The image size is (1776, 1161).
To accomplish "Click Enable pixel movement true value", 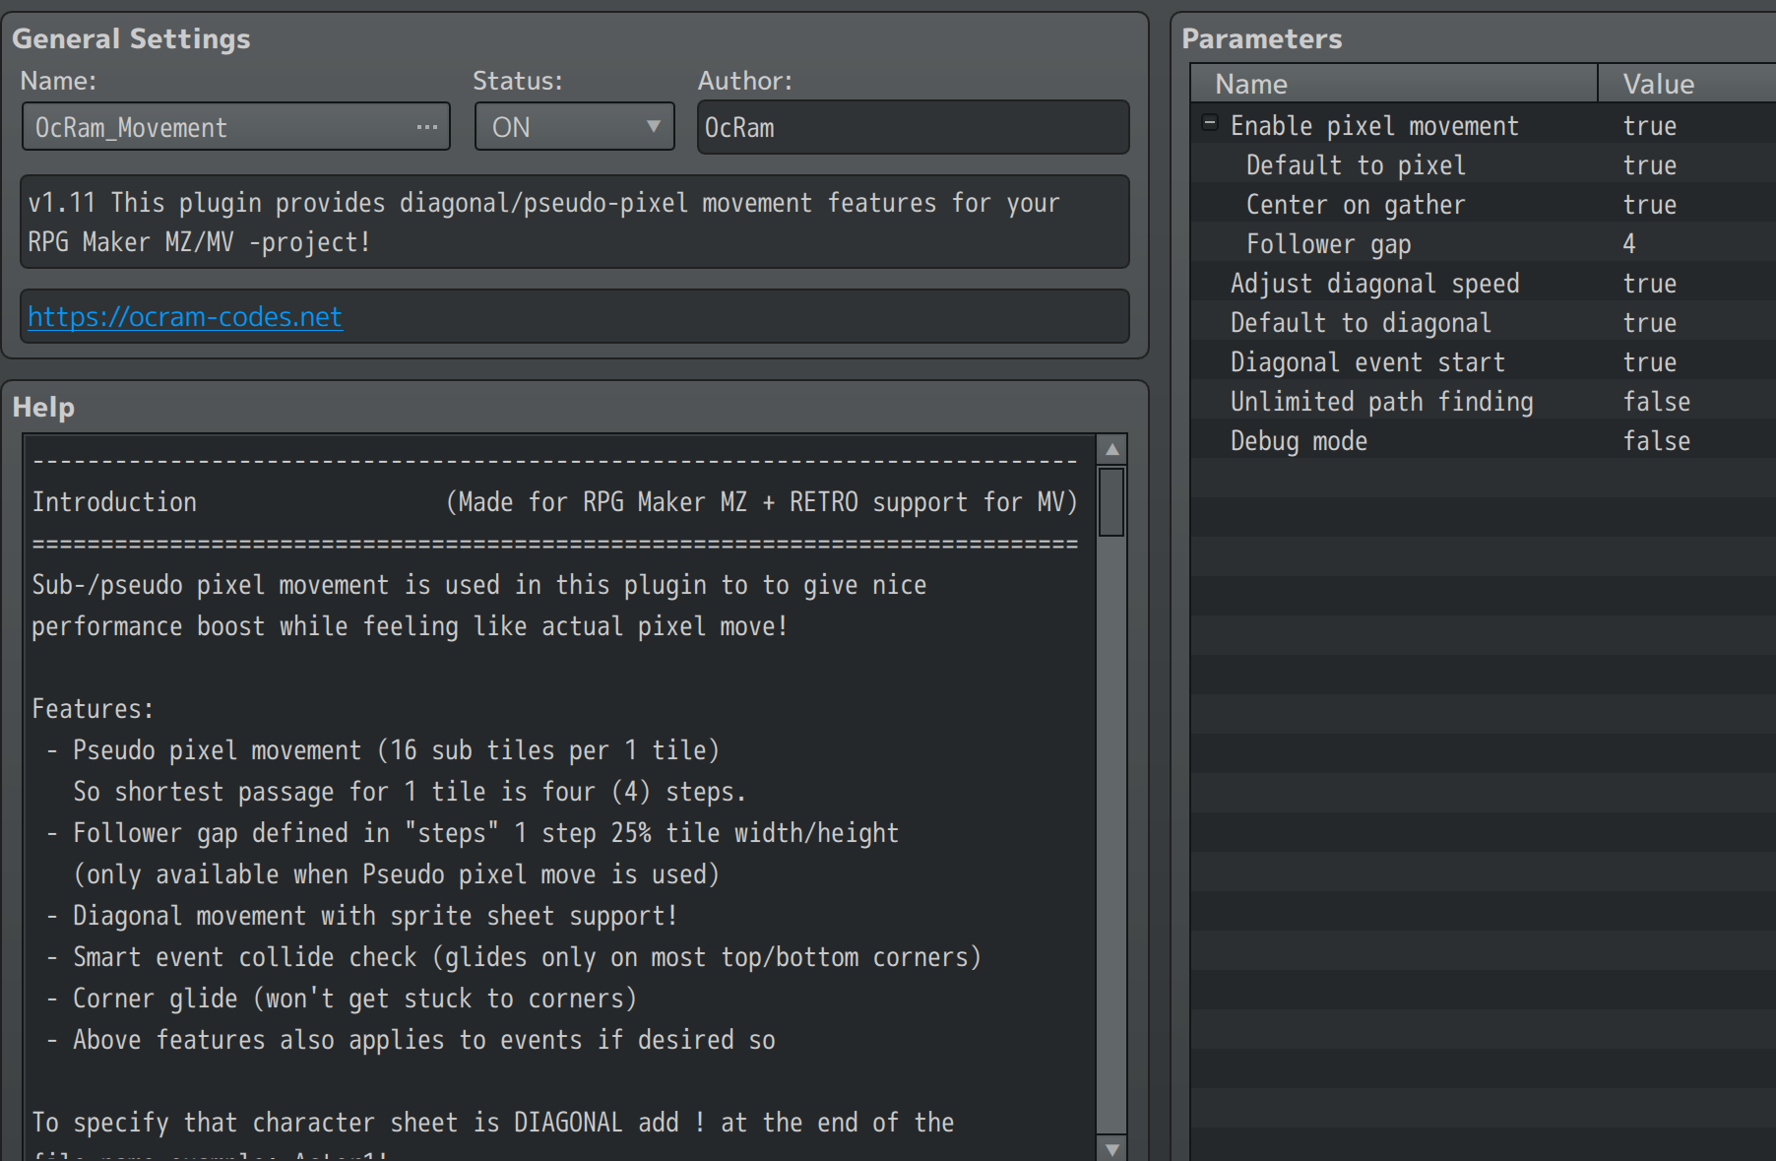I will coord(1650,125).
